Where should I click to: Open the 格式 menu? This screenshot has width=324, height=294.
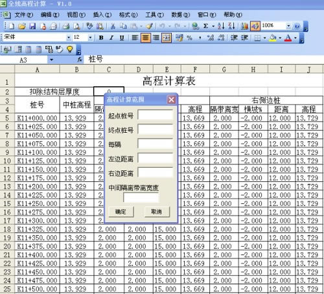pyautogui.click(x=128, y=15)
